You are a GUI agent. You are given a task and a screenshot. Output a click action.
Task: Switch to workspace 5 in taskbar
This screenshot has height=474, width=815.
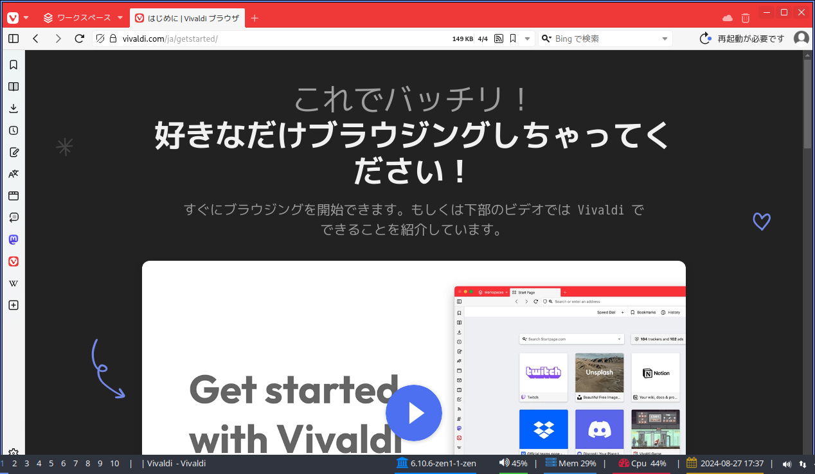[x=51, y=464]
